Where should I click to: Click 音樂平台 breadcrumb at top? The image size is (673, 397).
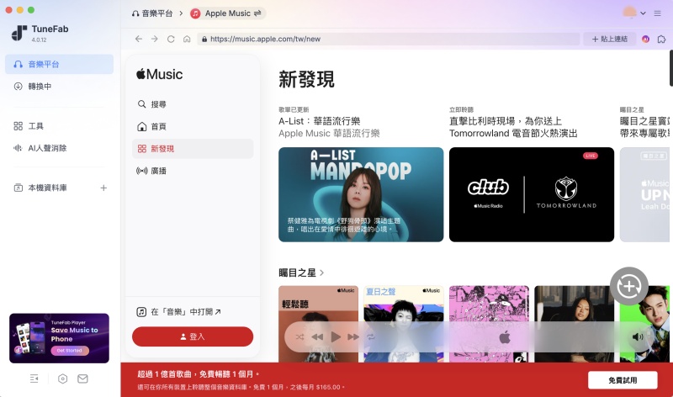point(152,13)
